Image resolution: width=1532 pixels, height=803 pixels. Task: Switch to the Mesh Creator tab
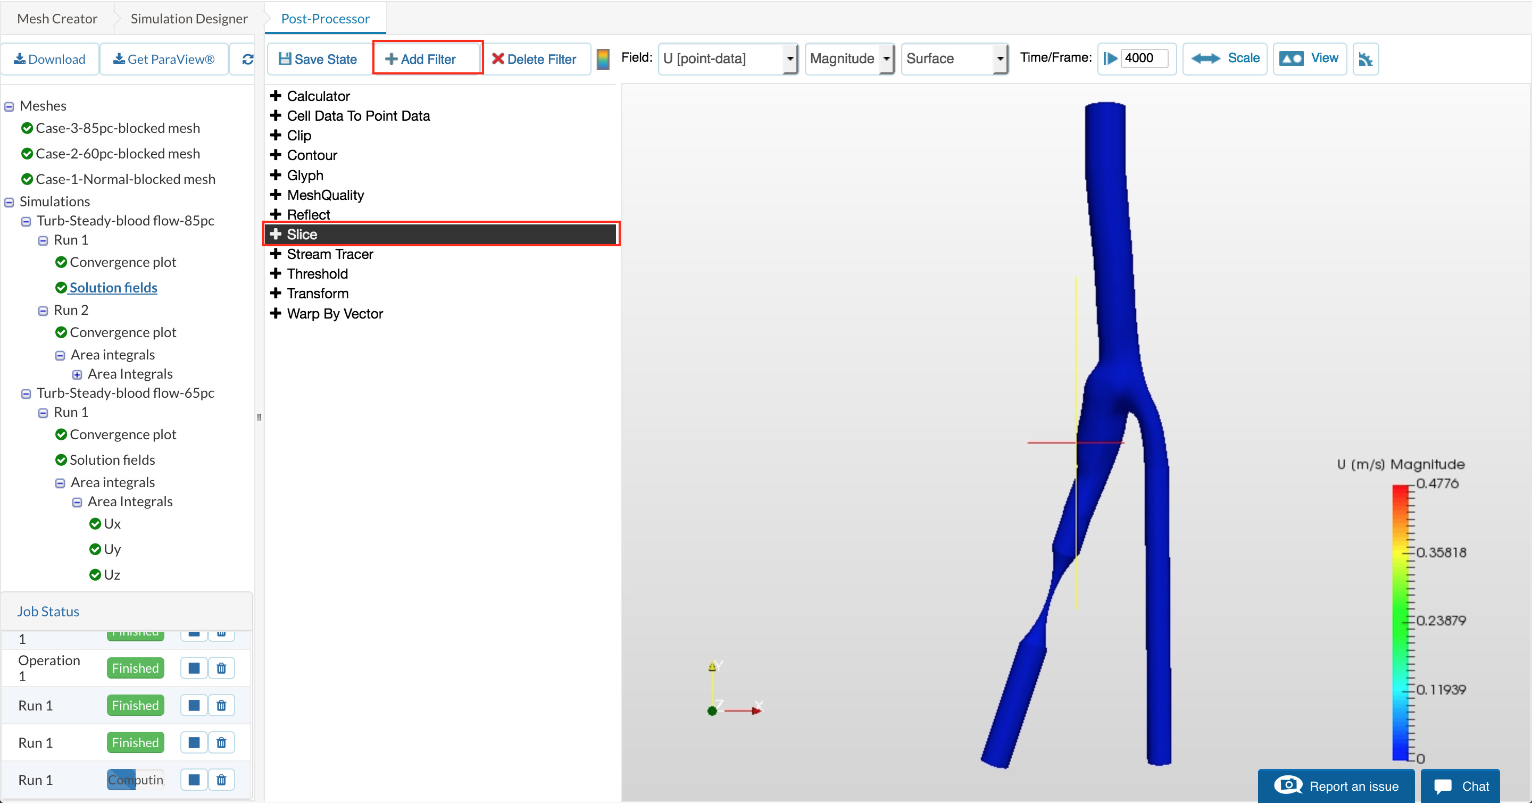(57, 19)
